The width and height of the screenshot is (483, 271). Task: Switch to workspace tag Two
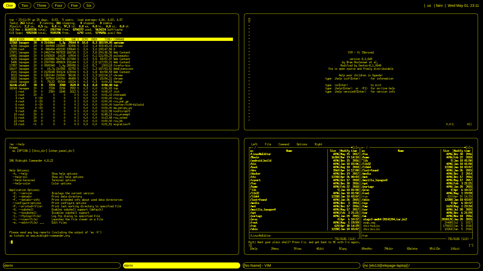tap(25, 6)
